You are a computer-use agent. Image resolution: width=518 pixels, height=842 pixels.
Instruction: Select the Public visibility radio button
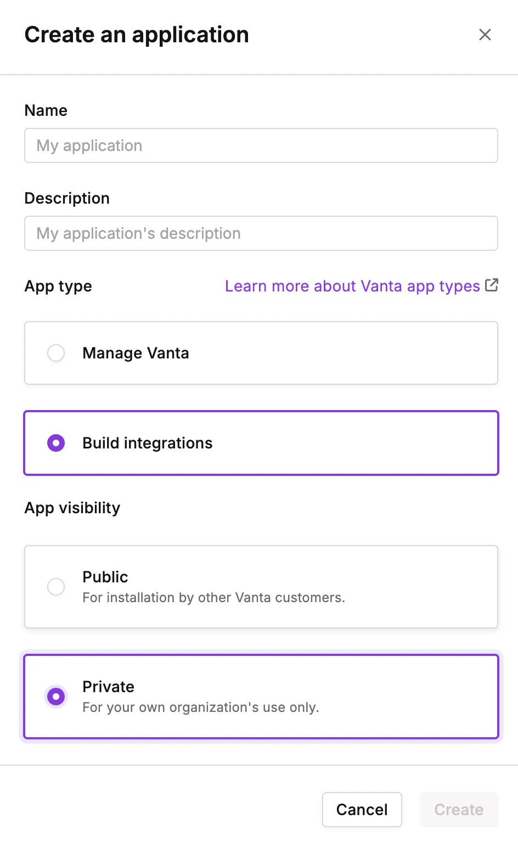(55, 586)
